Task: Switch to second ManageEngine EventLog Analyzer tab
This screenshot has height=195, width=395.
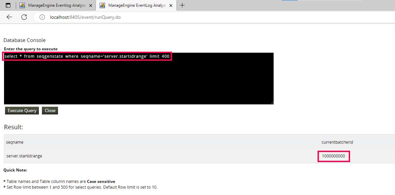Action: (136, 5)
